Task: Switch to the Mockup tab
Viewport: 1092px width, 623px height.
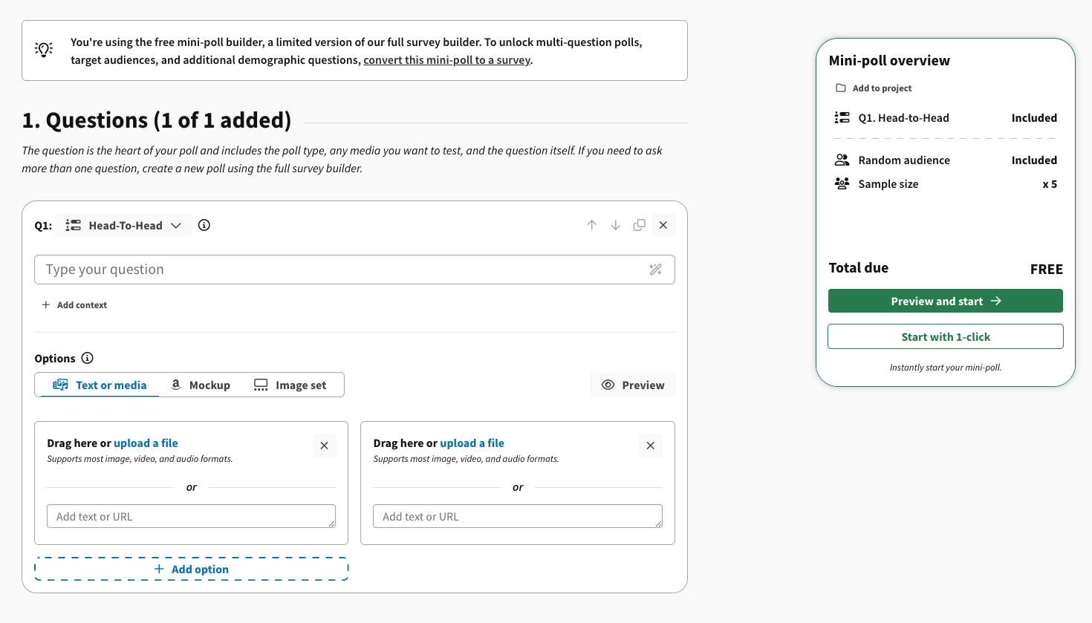Action: tap(201, 385)
